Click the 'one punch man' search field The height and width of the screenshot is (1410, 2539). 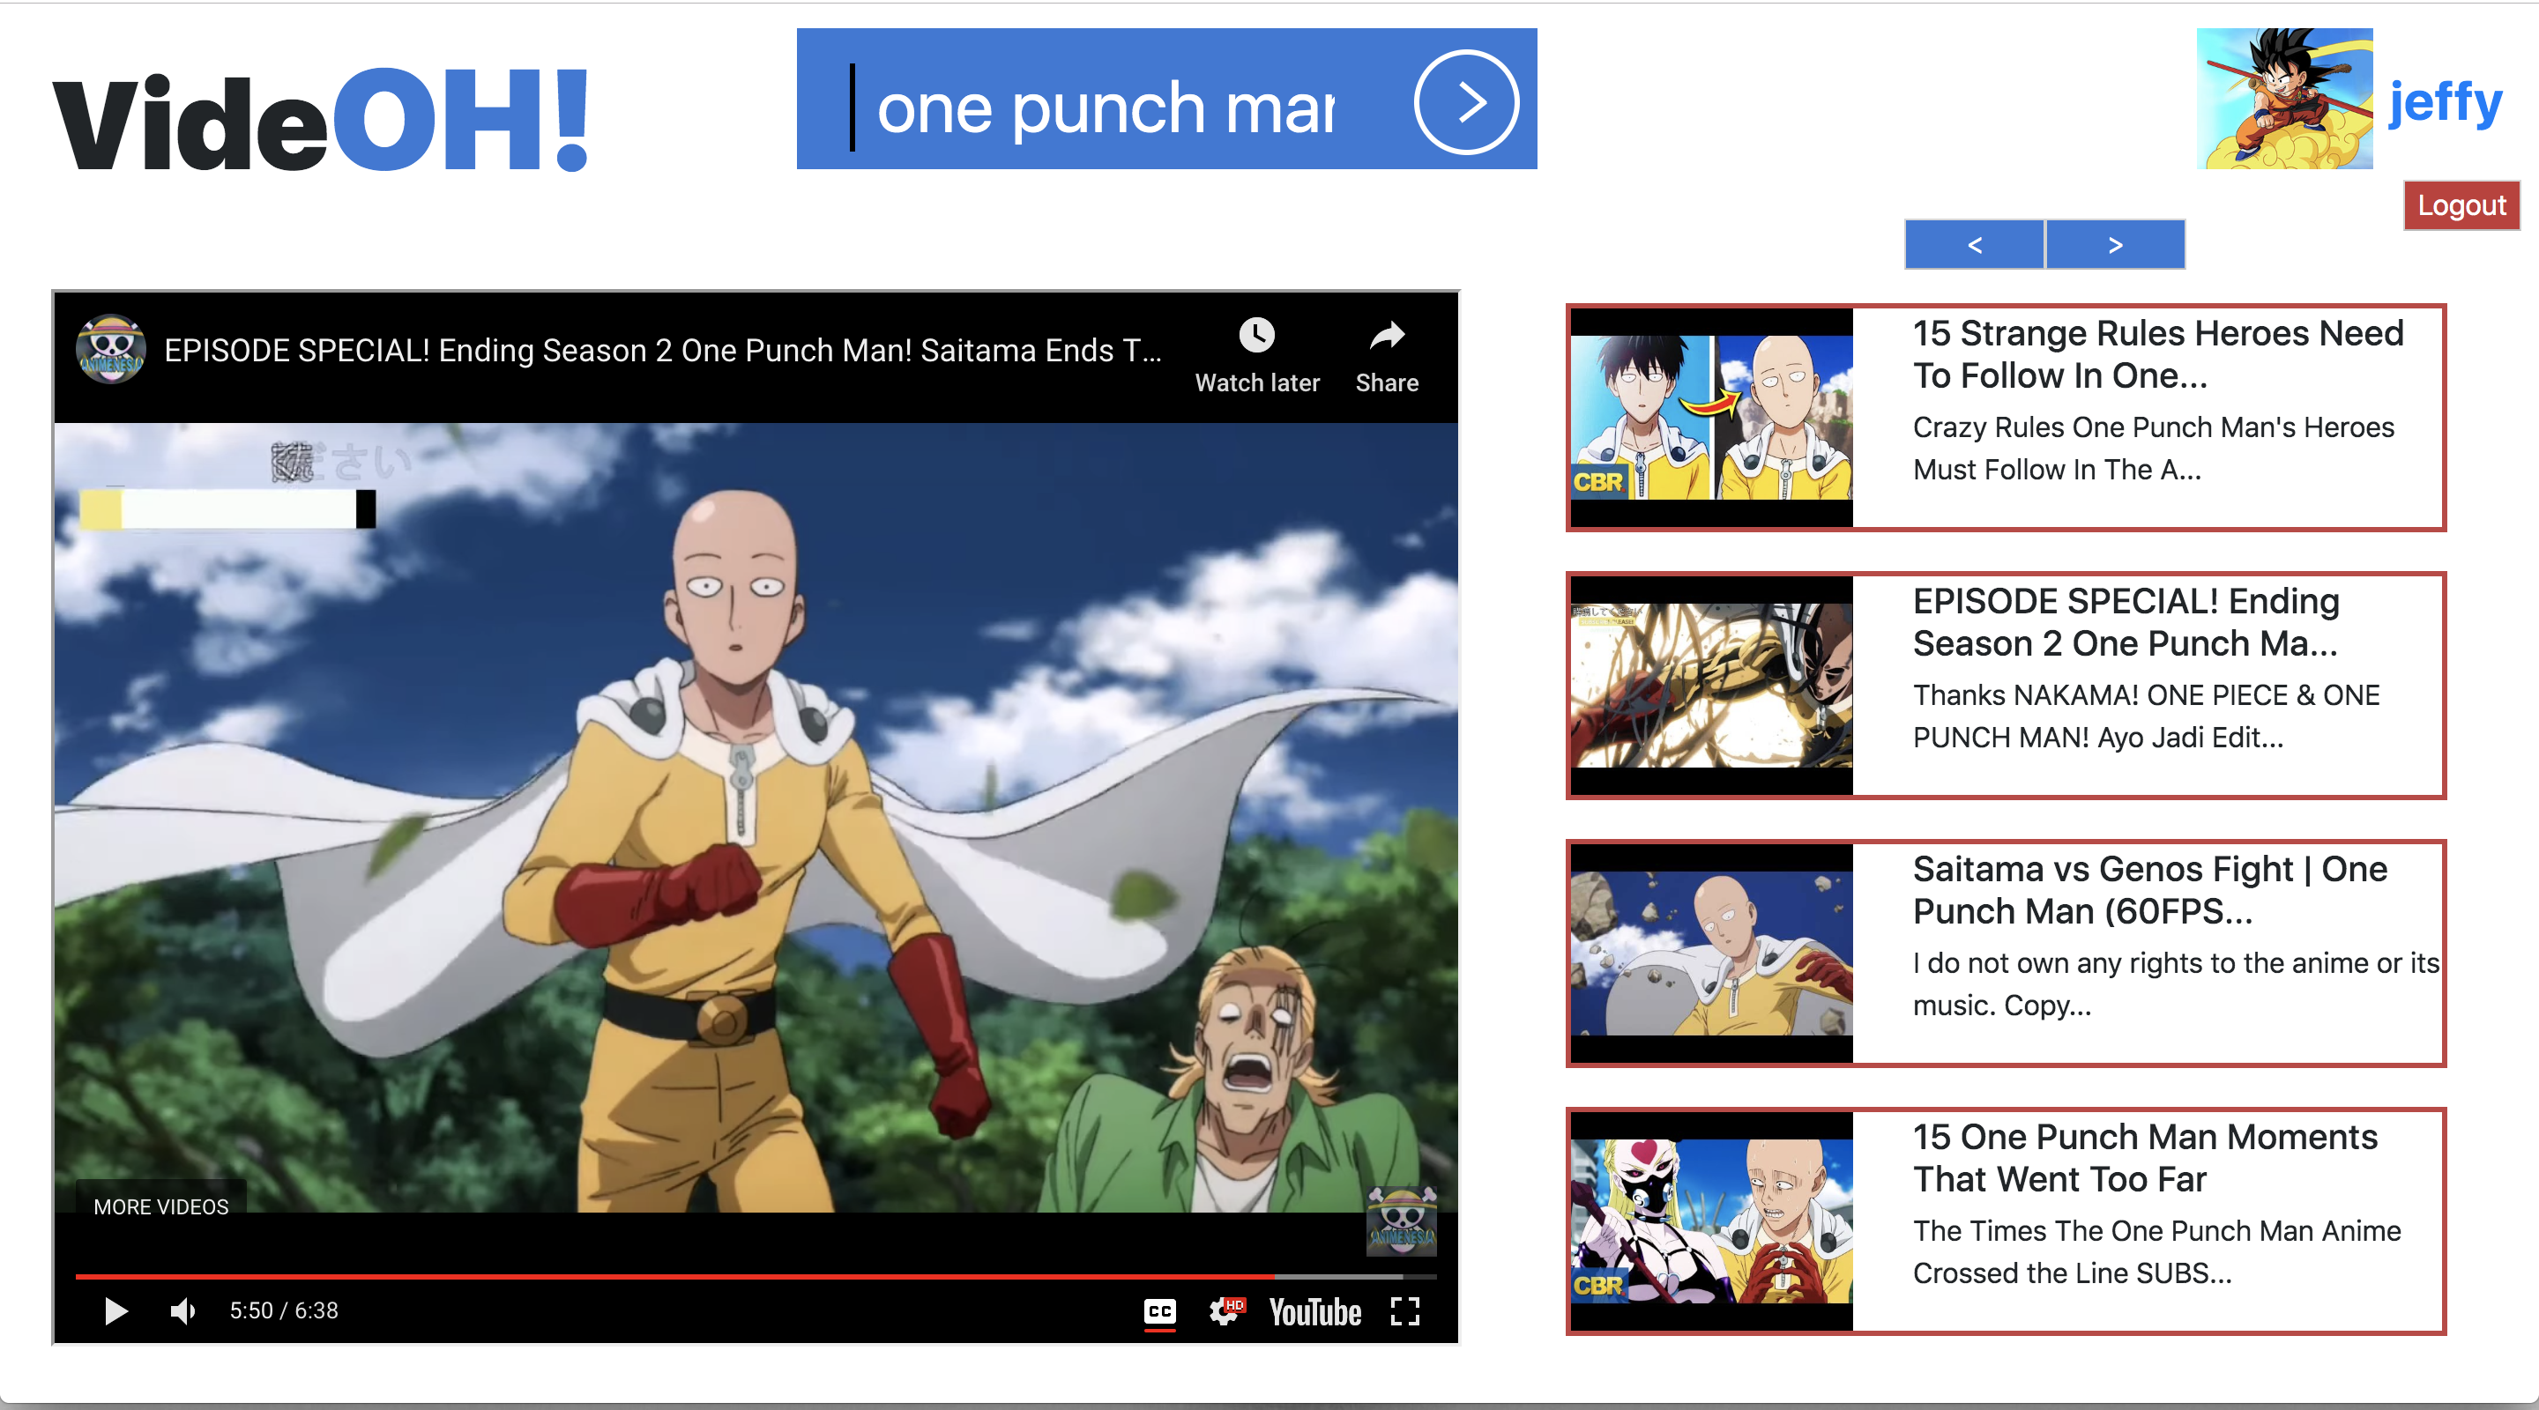click(1104, 107)
